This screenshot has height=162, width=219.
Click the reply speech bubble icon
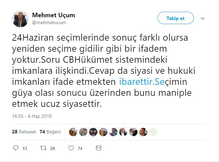pyautogui.click(x=15, y=148)
